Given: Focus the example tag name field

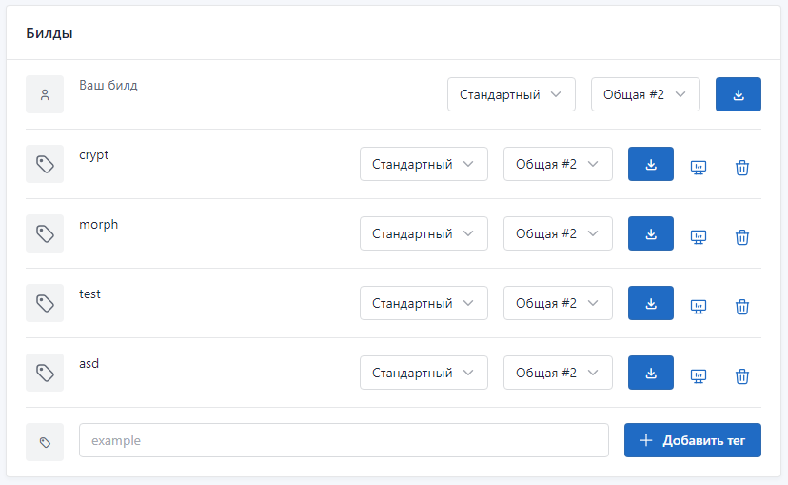Looking at the screenshot, I should (344, 440).
